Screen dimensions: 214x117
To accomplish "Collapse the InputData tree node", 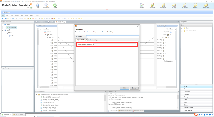I will (x=41, y=29).
